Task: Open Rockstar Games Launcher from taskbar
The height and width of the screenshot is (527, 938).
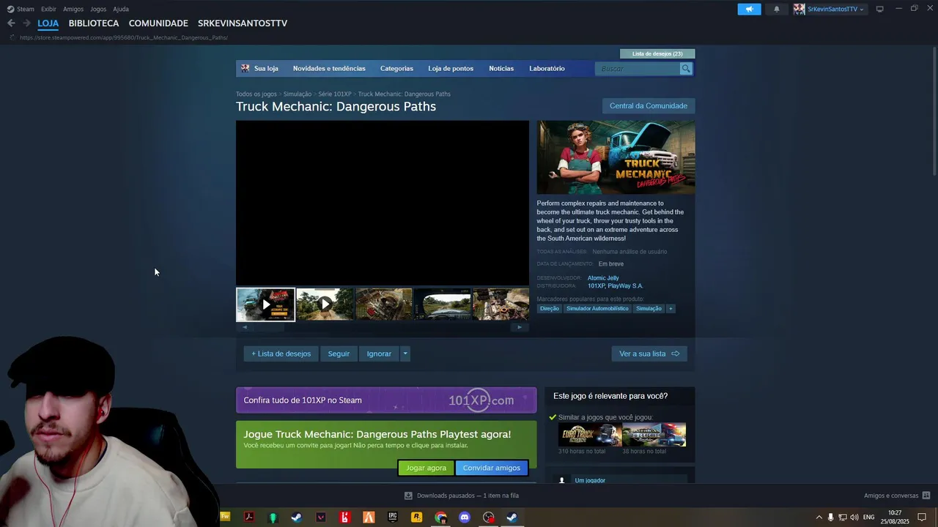Action: point(416,517)
